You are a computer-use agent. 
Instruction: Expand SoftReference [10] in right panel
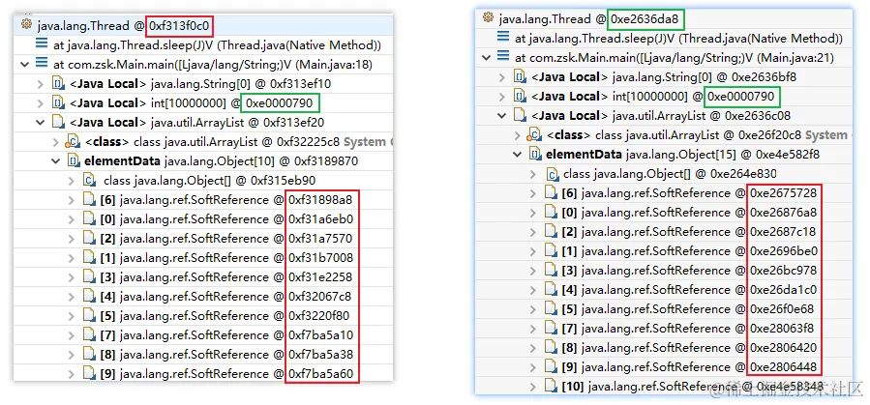[x=533, y=387]
